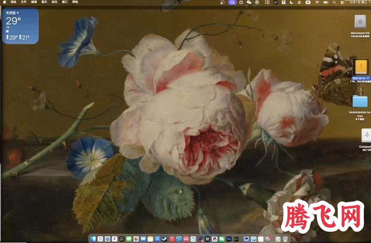Open the 文件 (File) menu
The image size is (371, 243).
click(x=24, y=2)
